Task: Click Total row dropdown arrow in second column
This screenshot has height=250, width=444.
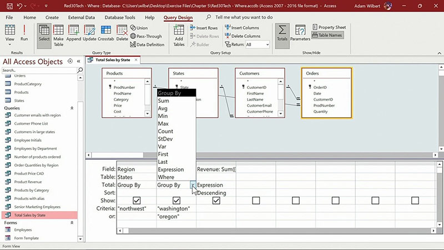Action: pyautogui.click(x=193, y=185)
